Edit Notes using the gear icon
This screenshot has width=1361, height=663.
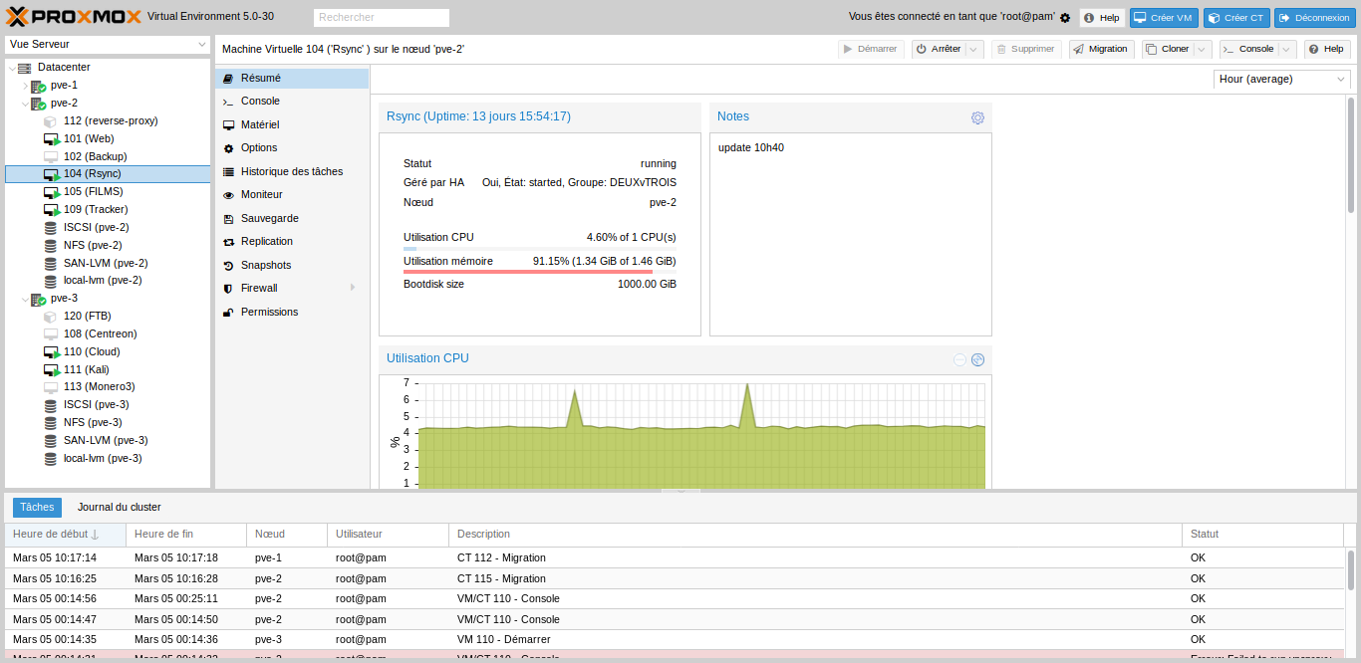(x=977, y=117)
